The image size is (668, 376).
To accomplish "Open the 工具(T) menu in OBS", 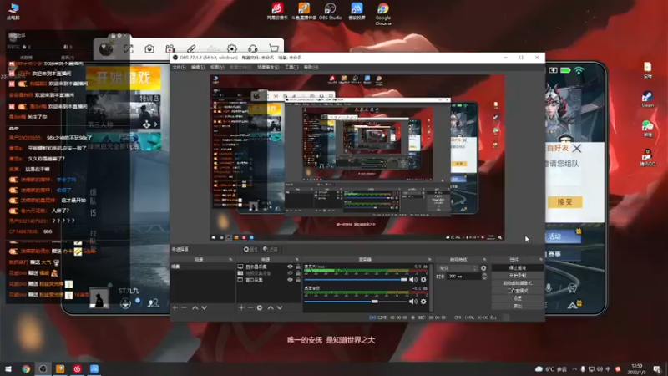I will point(291,68).
